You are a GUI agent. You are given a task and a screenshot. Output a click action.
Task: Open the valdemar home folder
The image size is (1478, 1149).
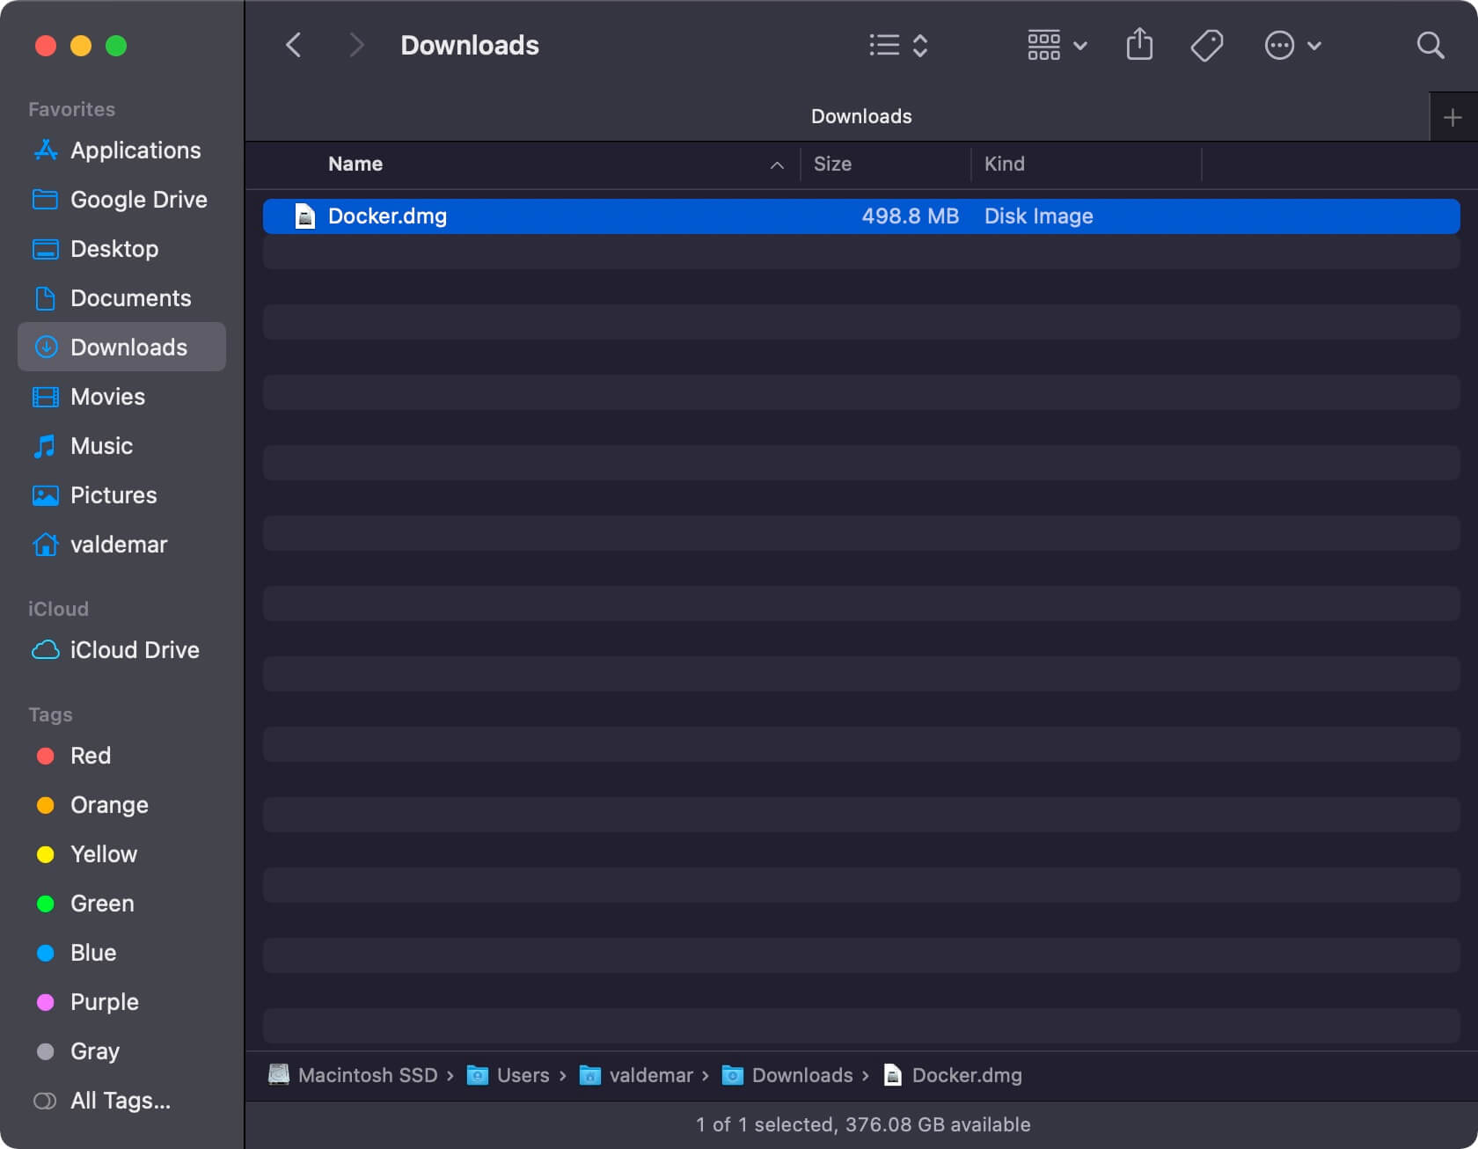(x=121, y=545)
